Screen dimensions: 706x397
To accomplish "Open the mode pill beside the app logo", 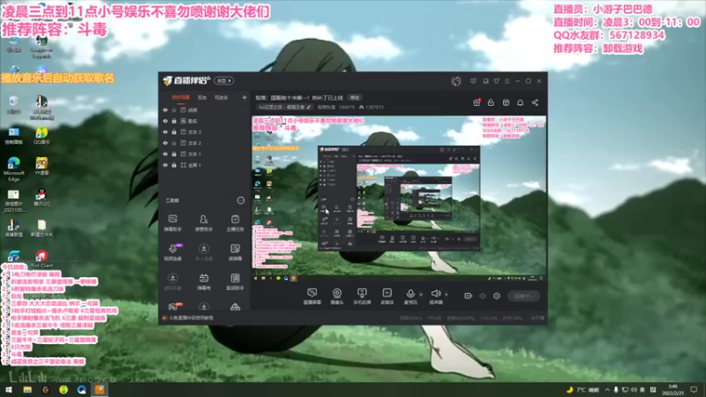I will (224, 81).
